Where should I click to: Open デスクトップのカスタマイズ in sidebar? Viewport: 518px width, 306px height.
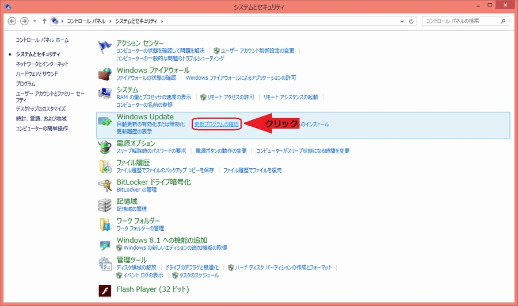click(41, 109)
